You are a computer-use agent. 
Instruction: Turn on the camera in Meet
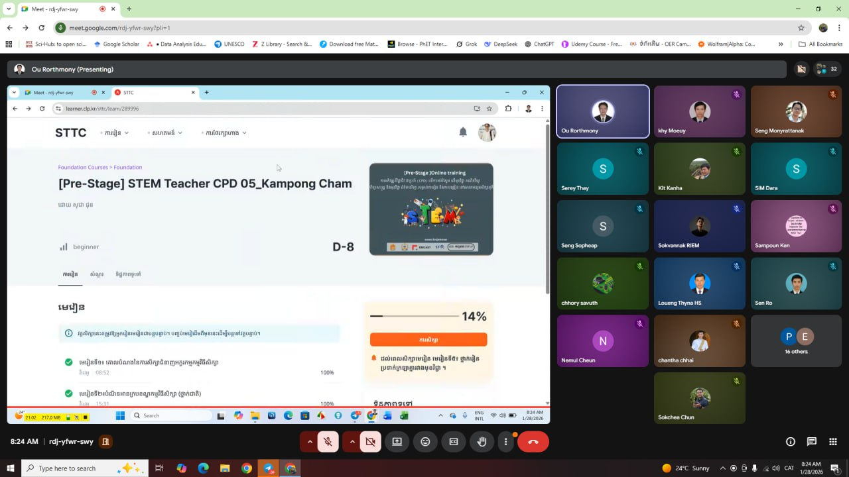[x=370, y=442]
